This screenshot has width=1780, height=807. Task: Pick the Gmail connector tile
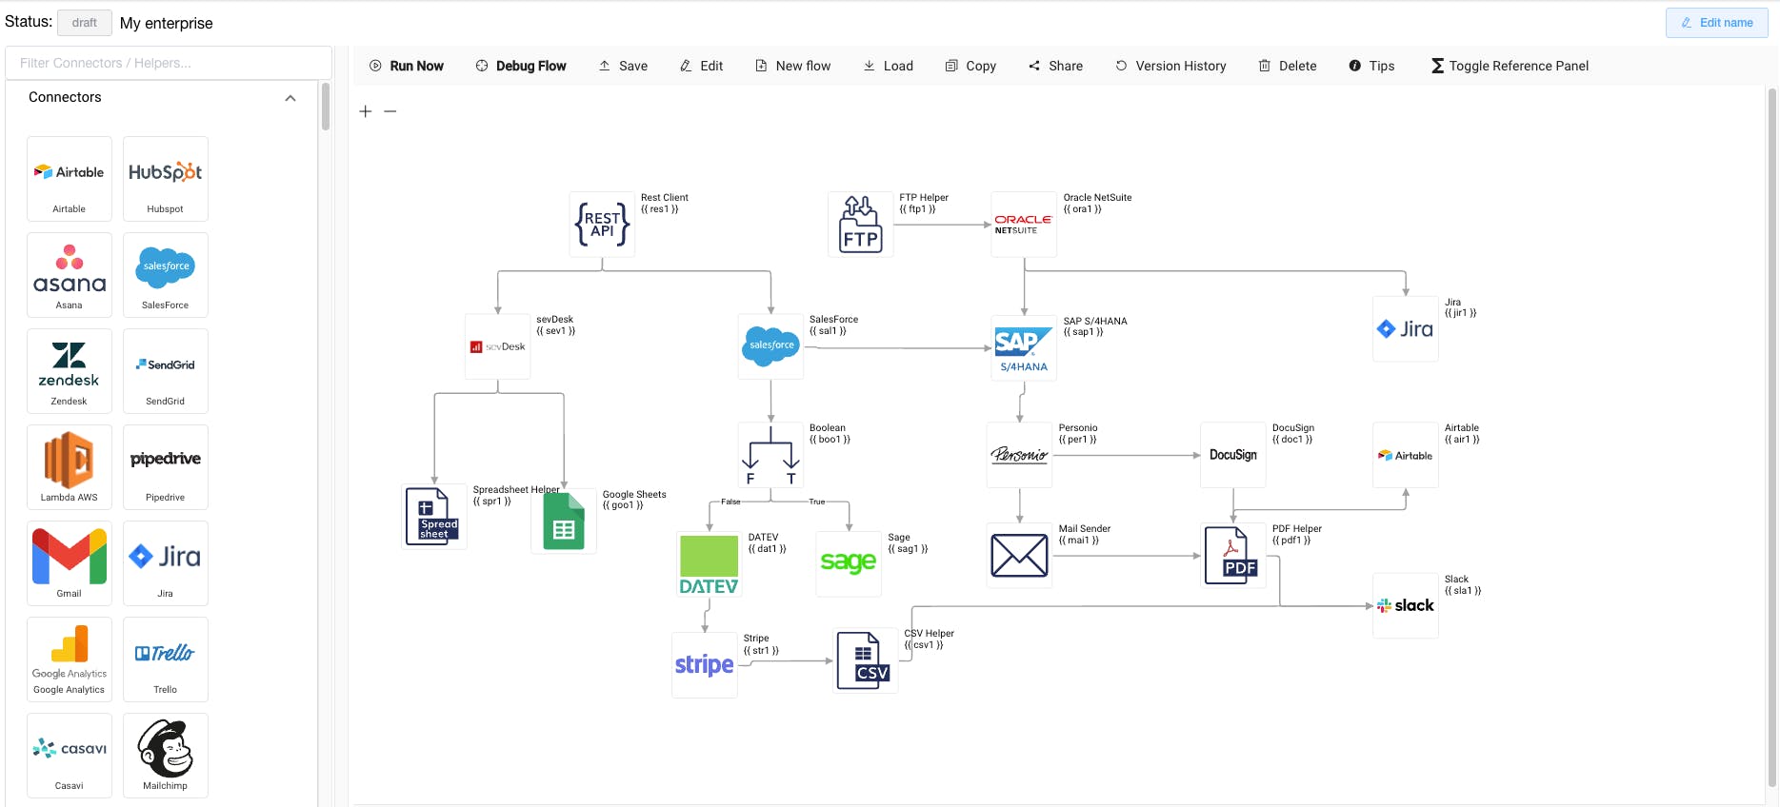click(x=70, y=563)
